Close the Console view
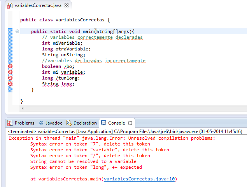 130,123
